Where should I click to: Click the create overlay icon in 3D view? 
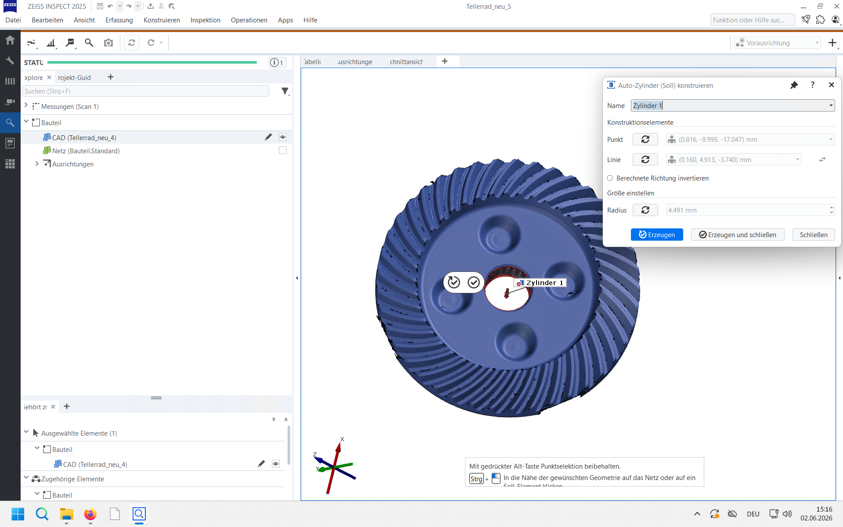[x=454, y=282]
